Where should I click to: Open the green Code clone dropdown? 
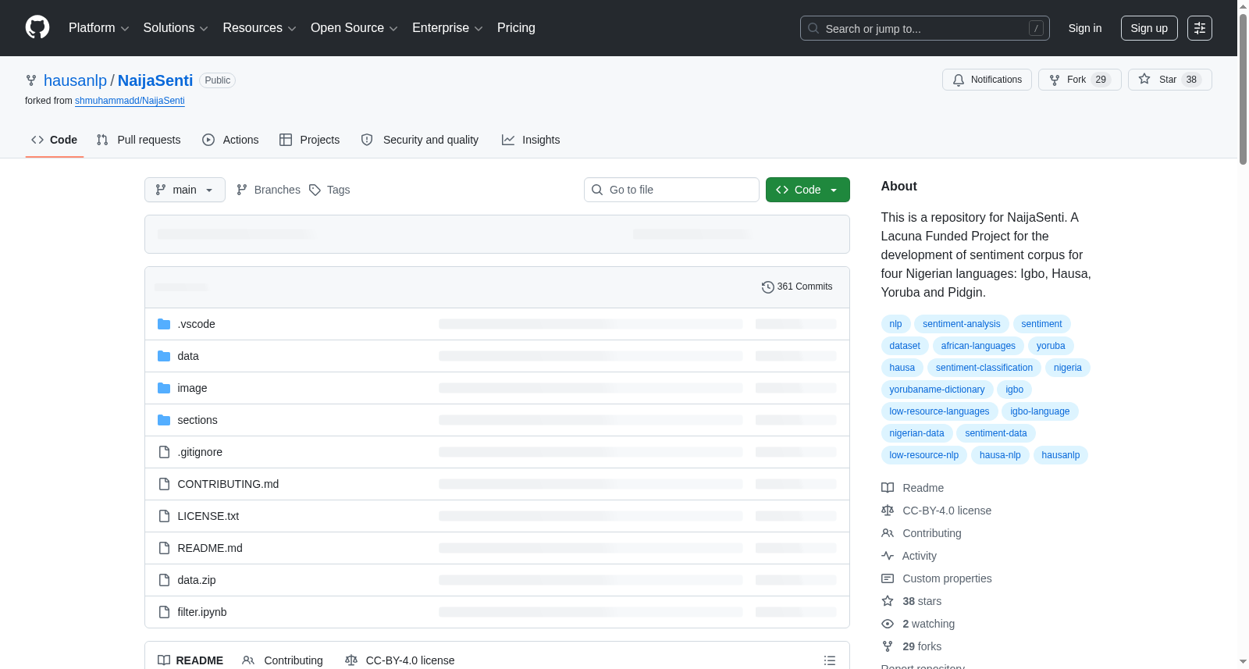[808, 190]
